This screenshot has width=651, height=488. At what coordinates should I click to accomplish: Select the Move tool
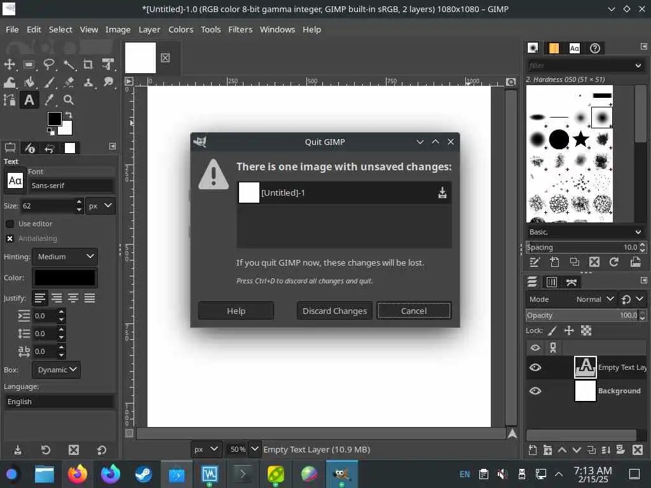(x=10, y=64)
